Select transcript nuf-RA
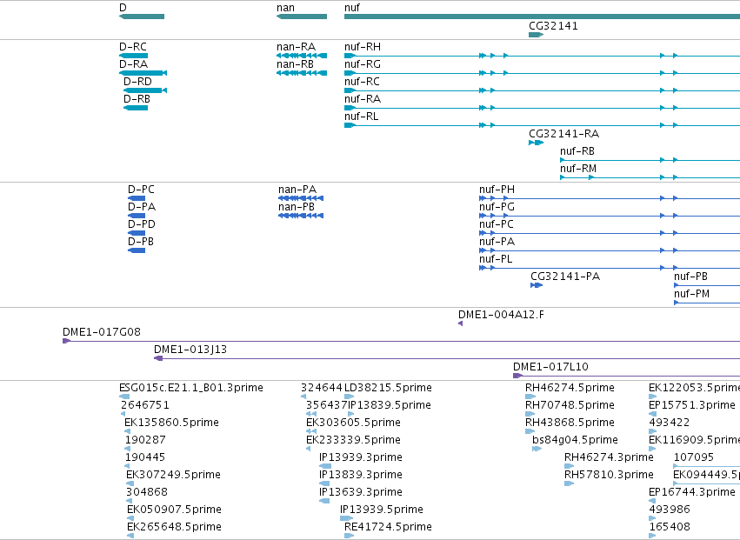Image resolution: width=740 pixels, height=540 pixels. tap(543, 108)
